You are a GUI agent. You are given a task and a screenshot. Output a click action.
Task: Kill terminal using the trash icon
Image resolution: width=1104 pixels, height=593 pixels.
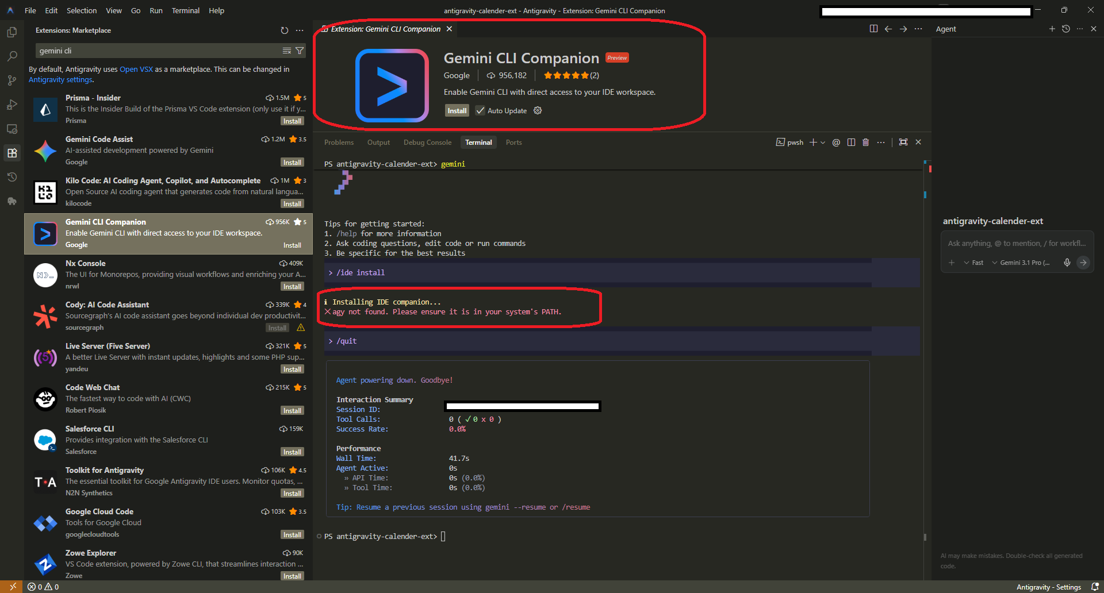point(865,143)
